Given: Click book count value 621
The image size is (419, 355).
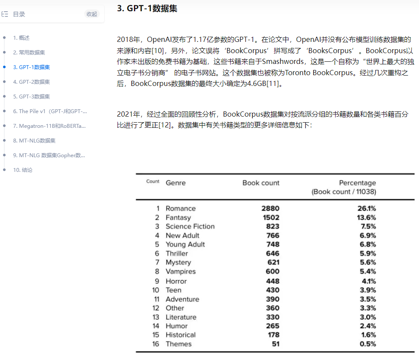Looking at the screenshot, I should (273, 262).
